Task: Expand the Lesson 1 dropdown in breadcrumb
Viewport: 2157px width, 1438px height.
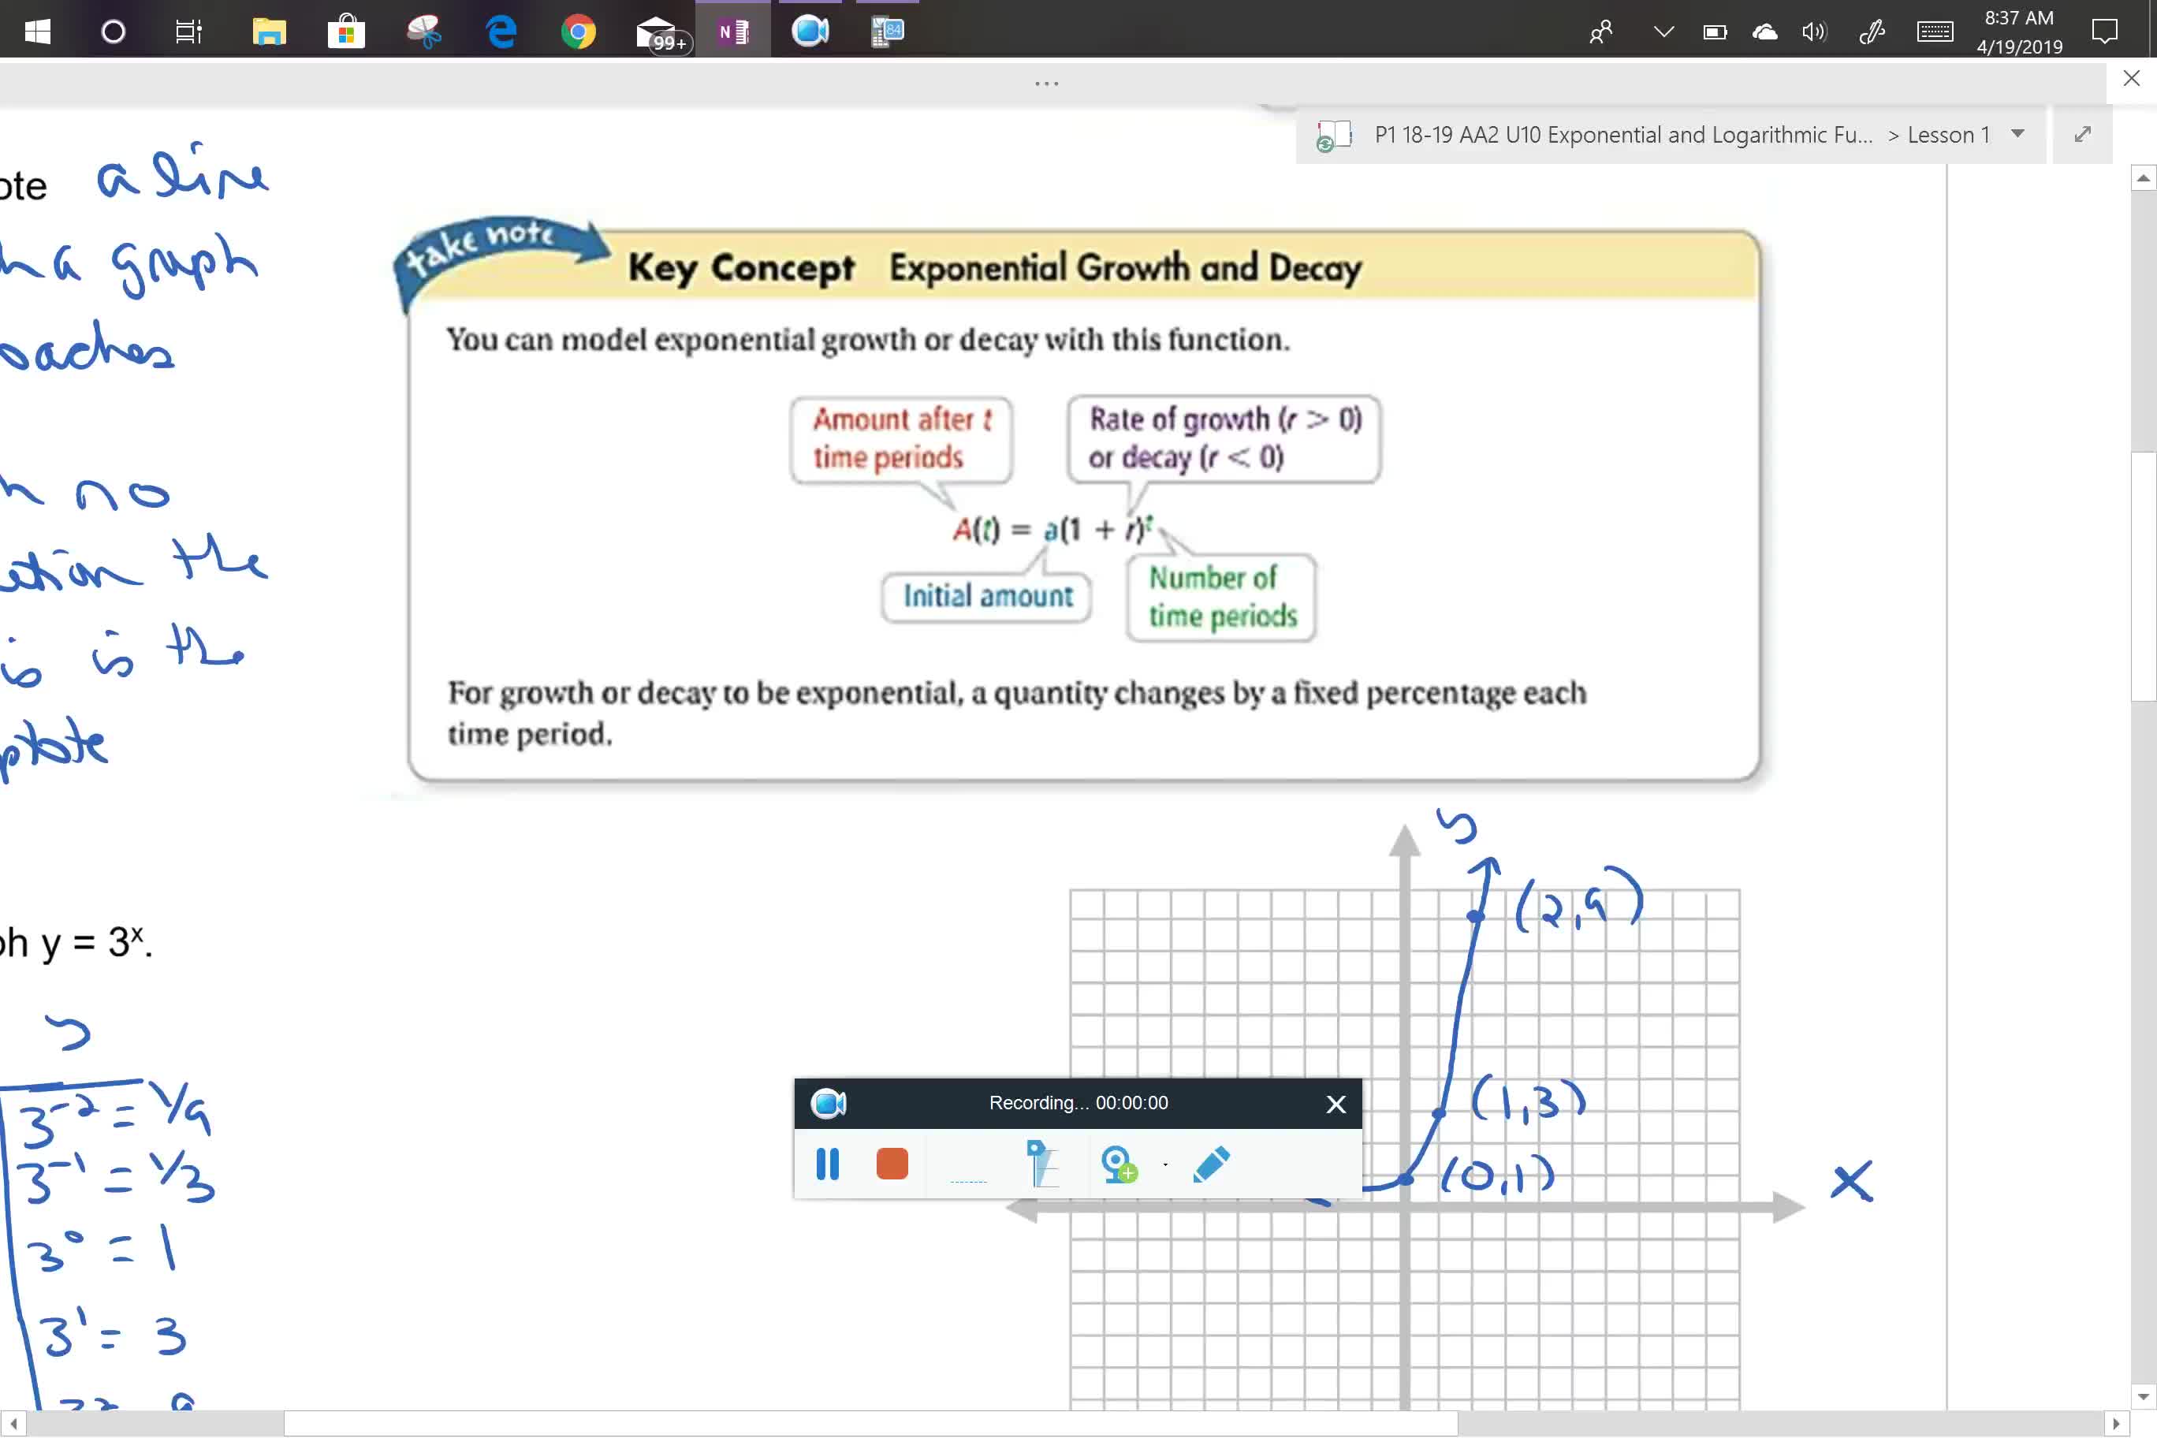Action: (x=2021, y=135)
